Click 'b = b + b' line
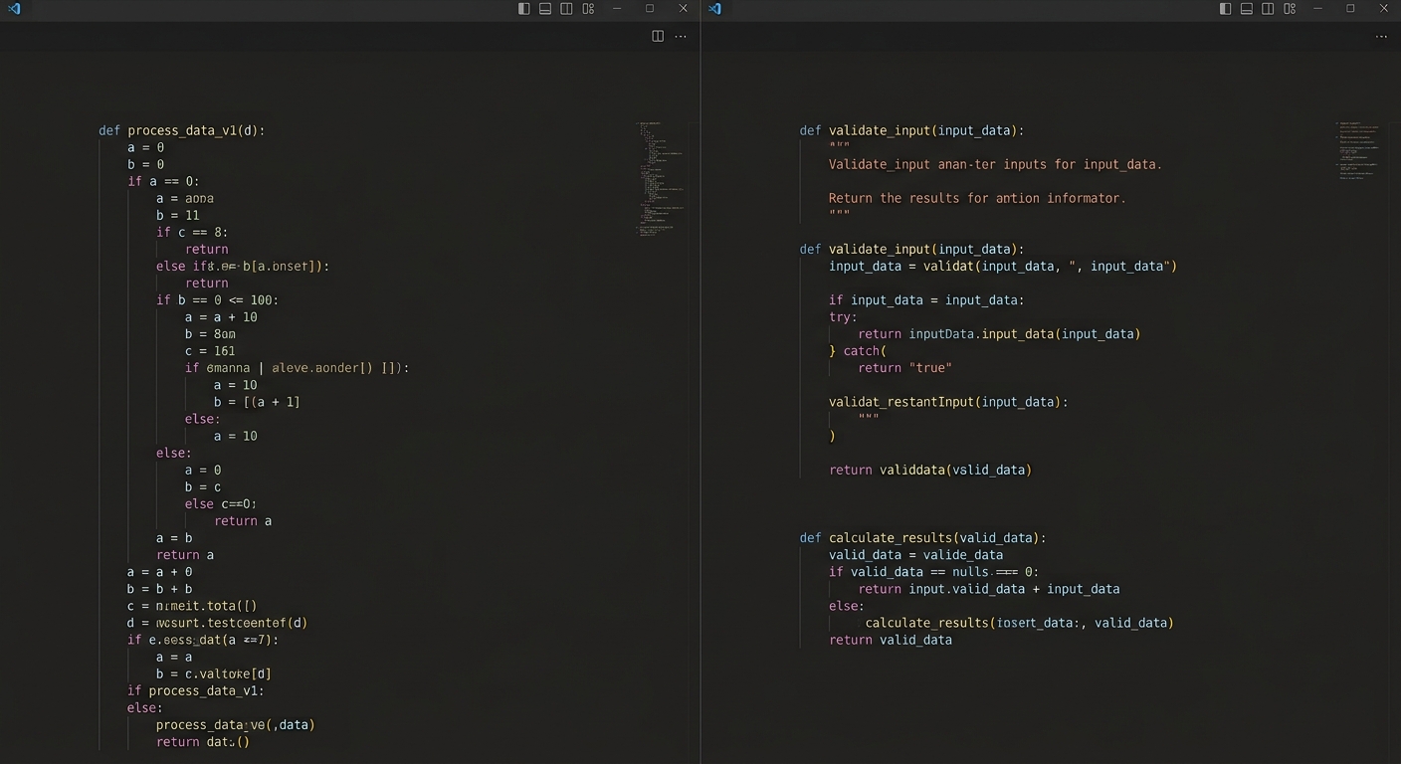Screen dimensions: 1401x764 click(x=160, y=589)
